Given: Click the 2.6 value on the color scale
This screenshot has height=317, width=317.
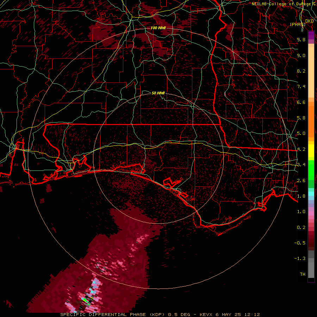Looking at the screenshot, I should 301,180.
